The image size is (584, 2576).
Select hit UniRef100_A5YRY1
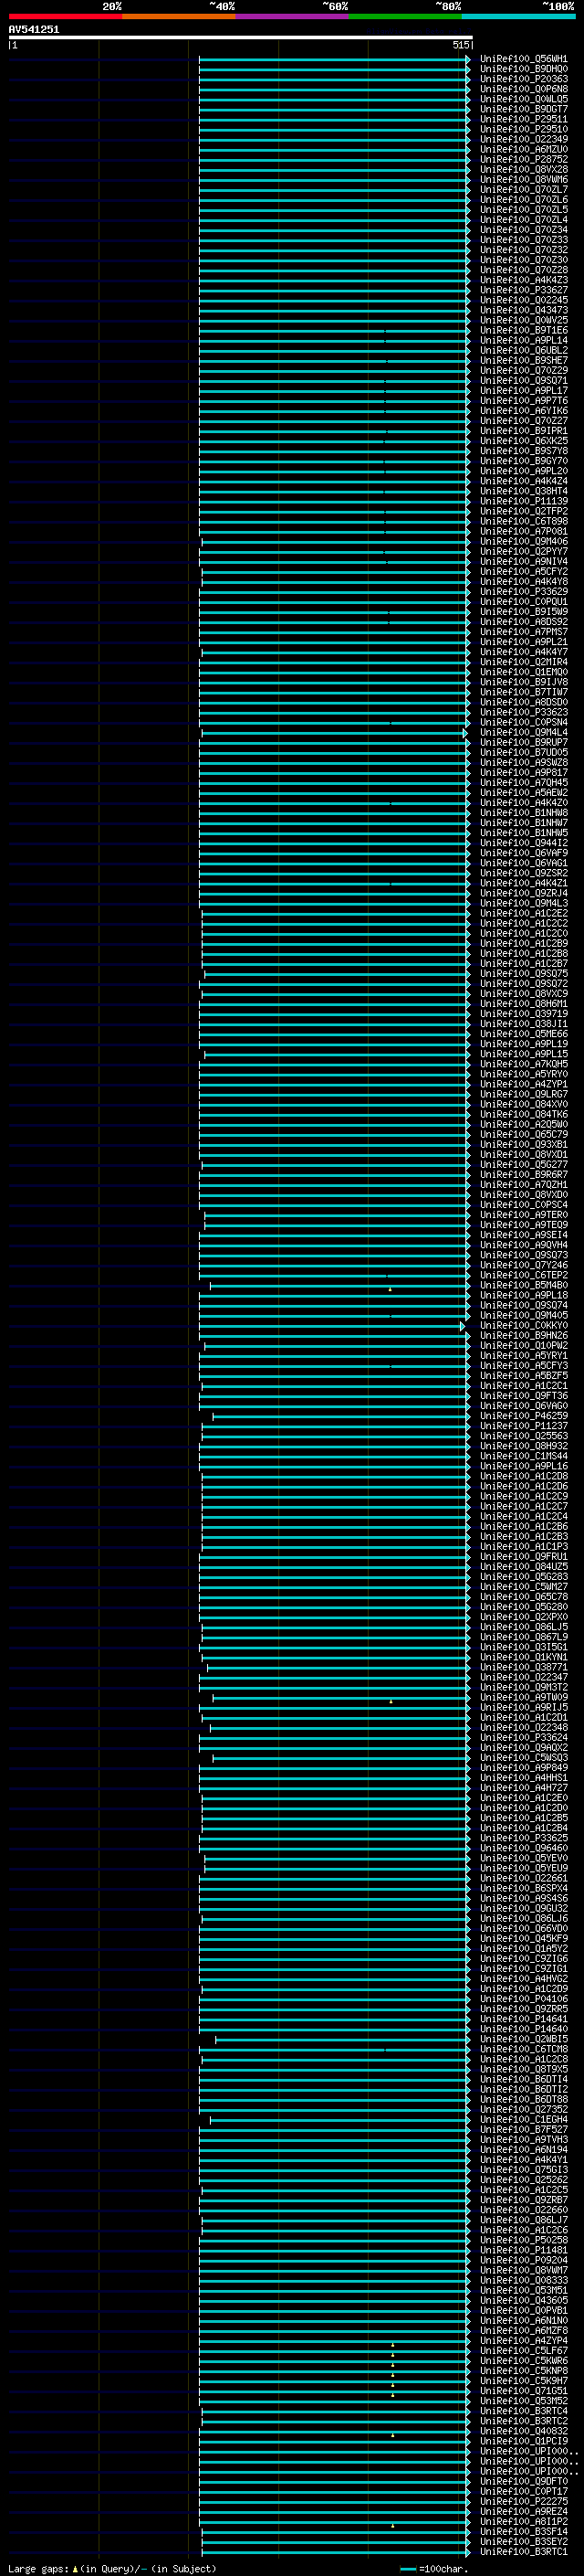(524, 1356)
